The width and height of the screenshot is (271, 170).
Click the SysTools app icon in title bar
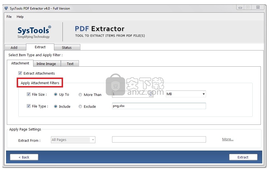(x=6, y=8)
